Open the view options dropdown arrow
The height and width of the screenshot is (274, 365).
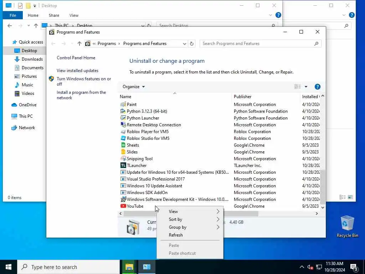click(306, 87)
